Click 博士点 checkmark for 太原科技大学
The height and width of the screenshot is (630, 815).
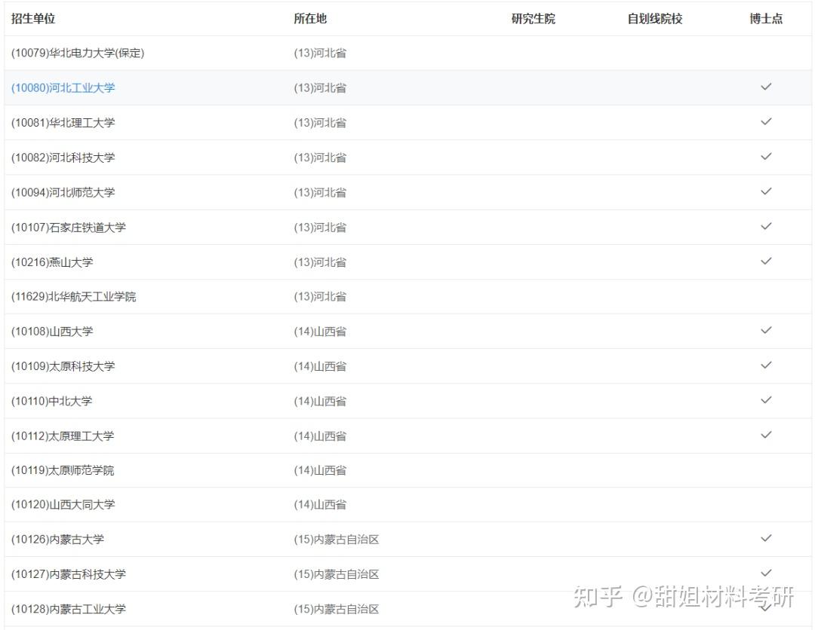coord(766,365)
